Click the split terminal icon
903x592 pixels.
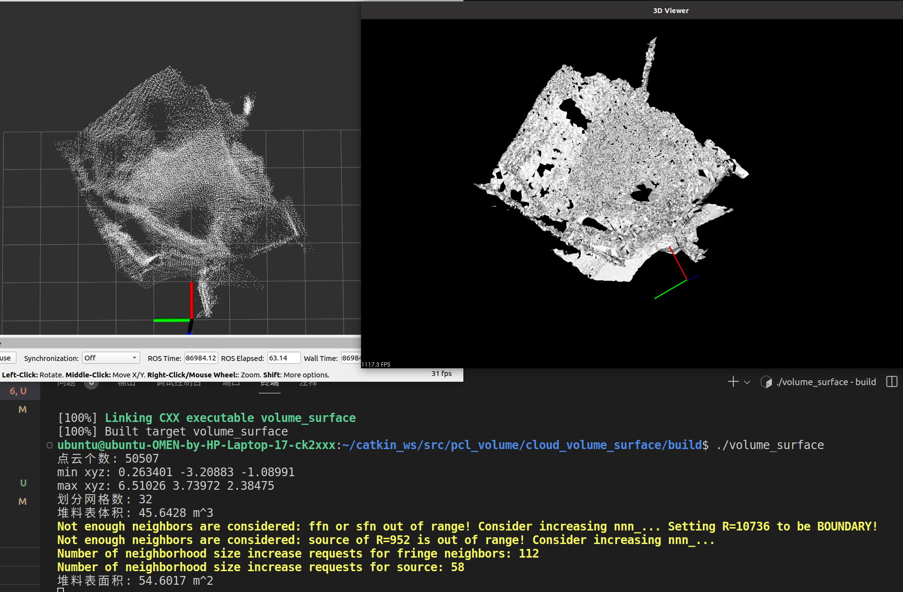(891, 382)
